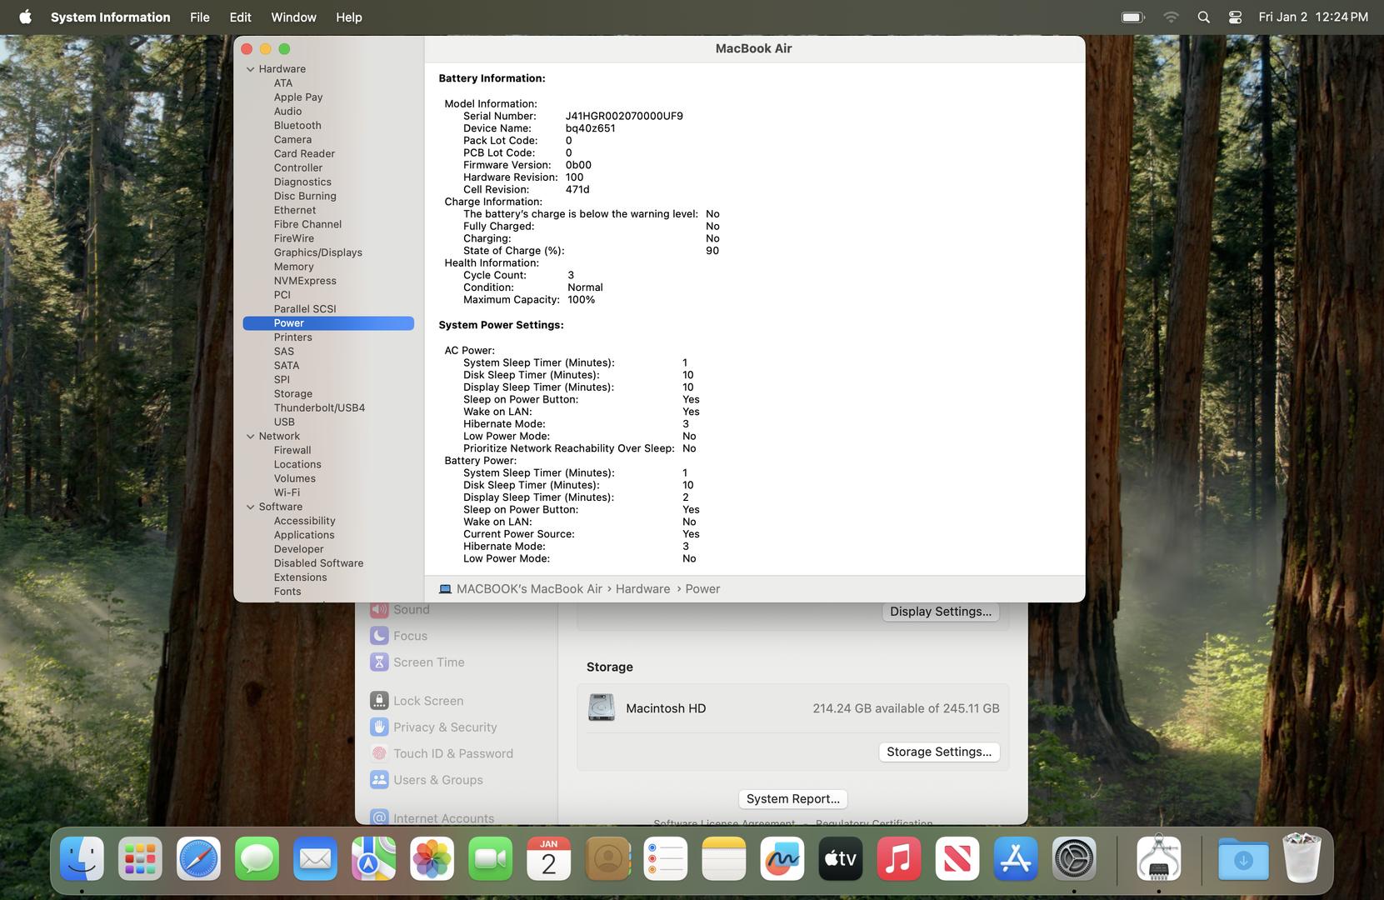Image resolution: width=1384 pixels, height=900 pixels.
Task: Open the Window menu
Action: pos(293,17)
